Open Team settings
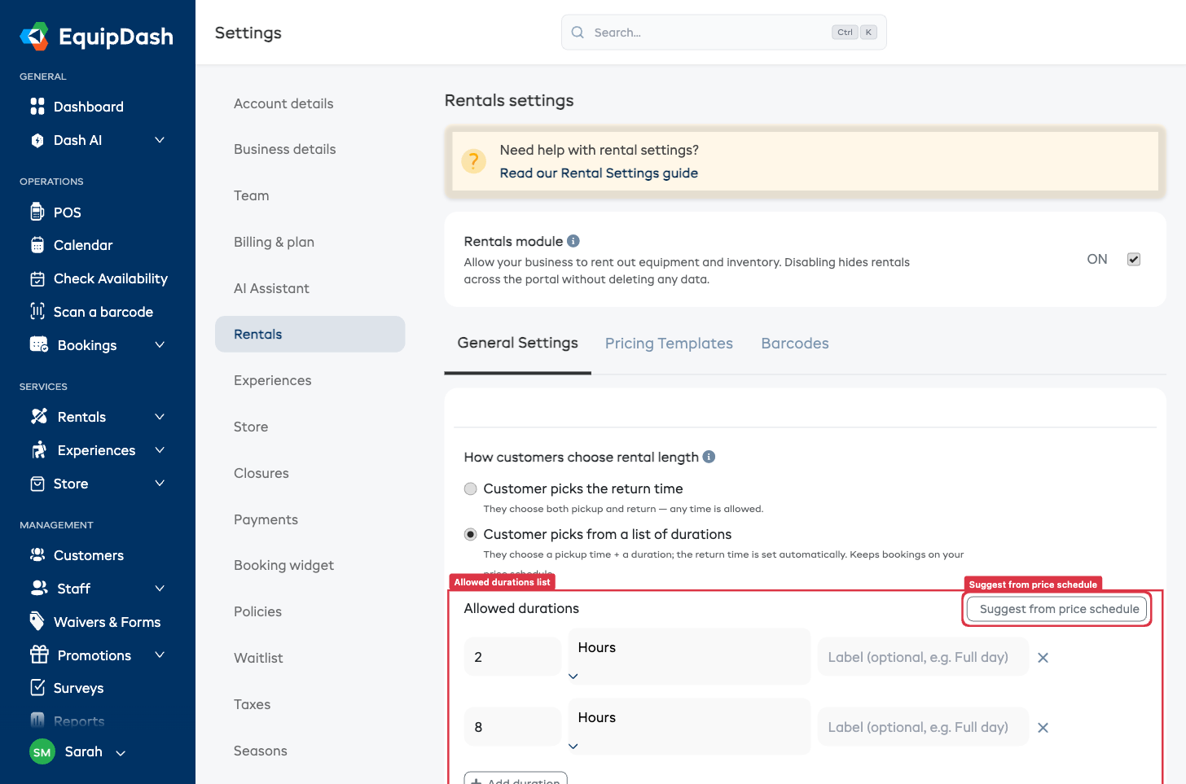 click(310, 195)
